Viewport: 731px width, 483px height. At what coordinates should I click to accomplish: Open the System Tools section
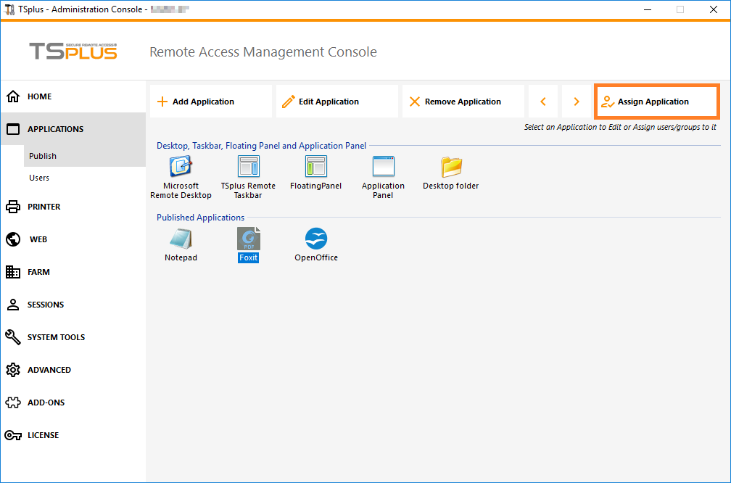click(56, 337)
